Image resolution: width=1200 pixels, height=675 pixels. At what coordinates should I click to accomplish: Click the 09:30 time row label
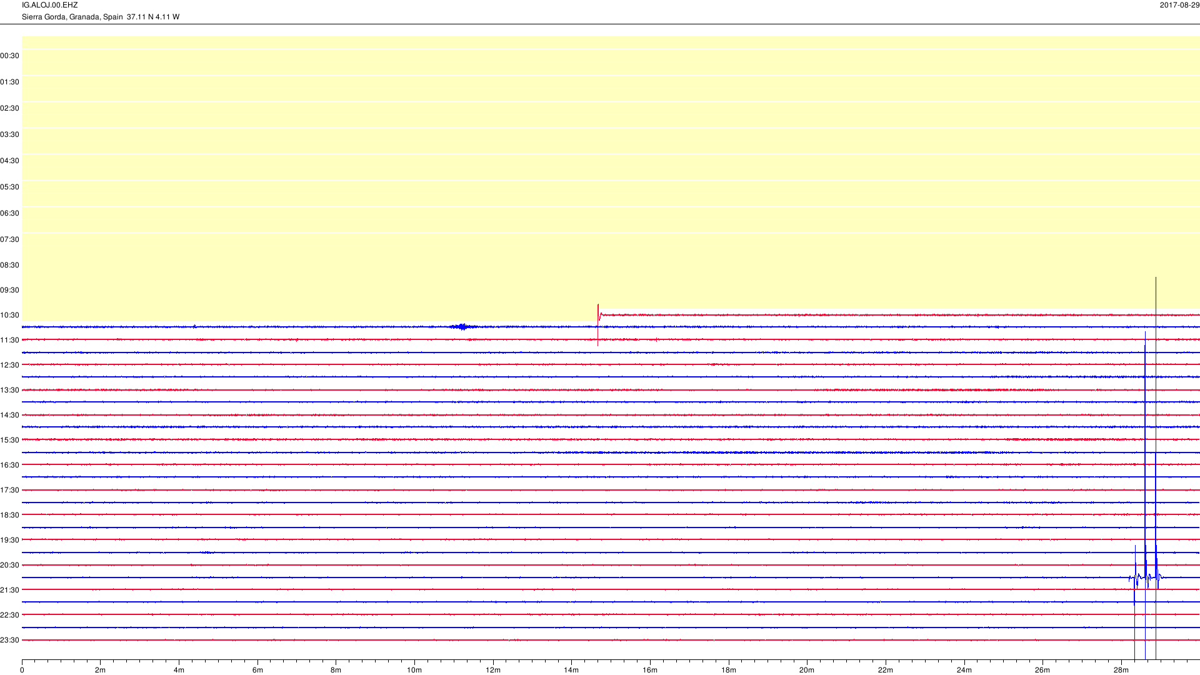[9, 290]
